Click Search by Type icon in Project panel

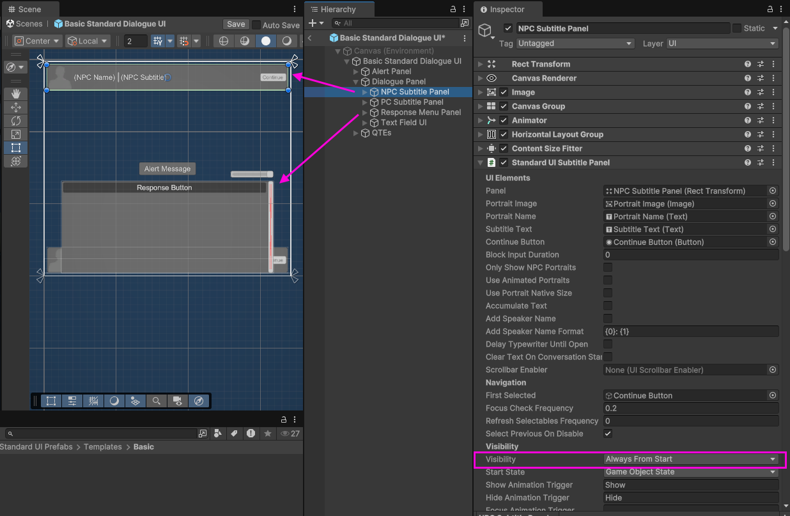click(x=218, y=434)
